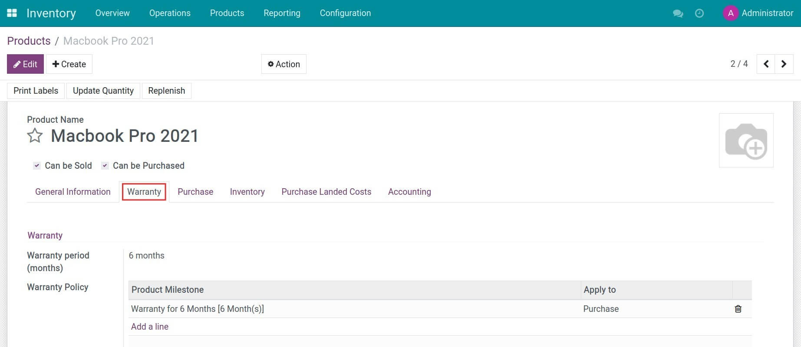
Task: Expand the Operations menu
Action: [170, 13]
